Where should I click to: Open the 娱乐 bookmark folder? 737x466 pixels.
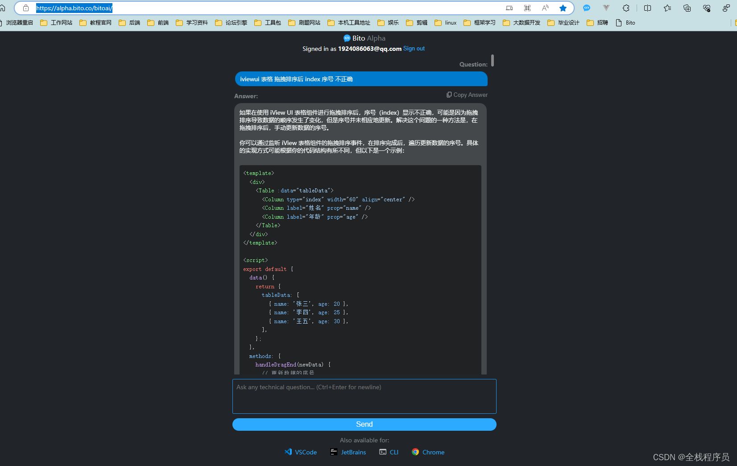[388, 23]
